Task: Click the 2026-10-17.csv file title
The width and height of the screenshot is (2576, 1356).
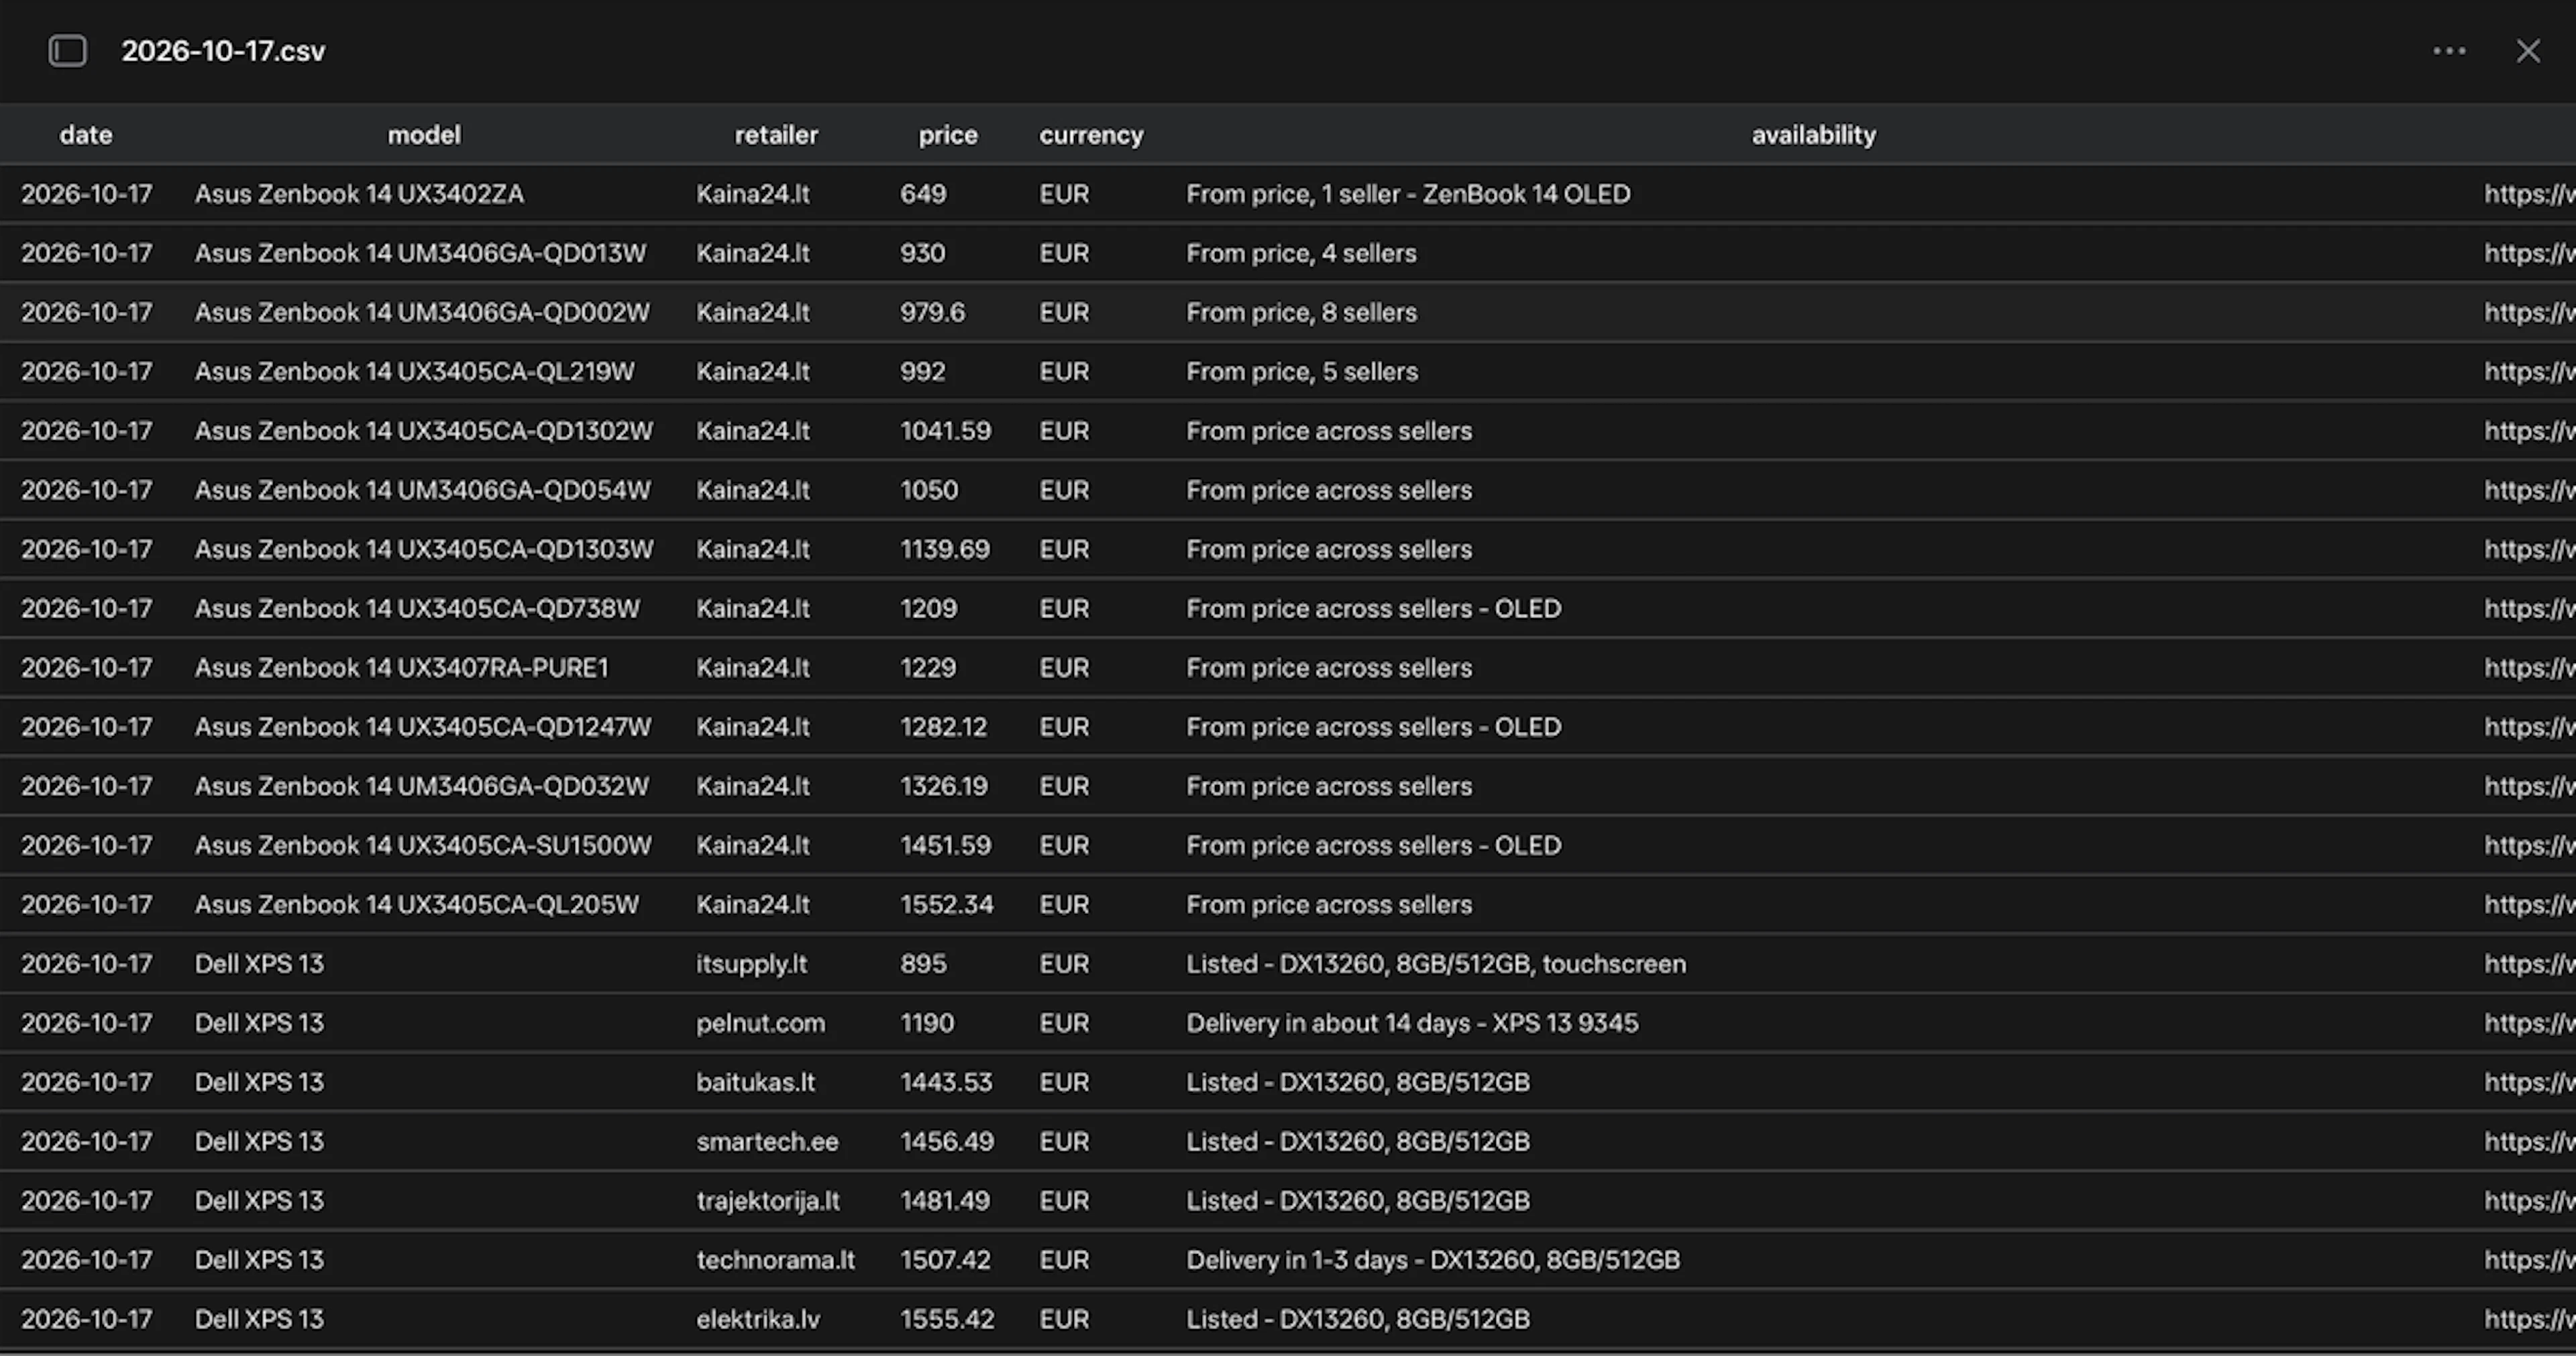Action: (223, 51)
